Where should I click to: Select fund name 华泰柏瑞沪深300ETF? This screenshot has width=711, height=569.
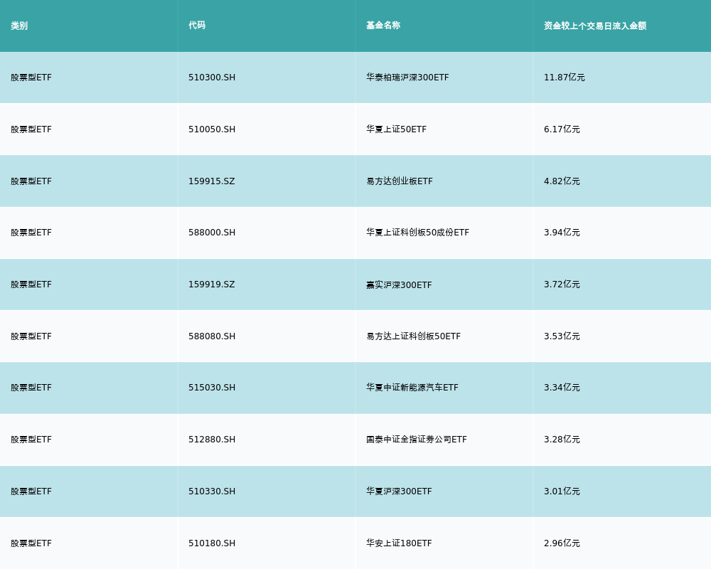(x=407, y=78)
